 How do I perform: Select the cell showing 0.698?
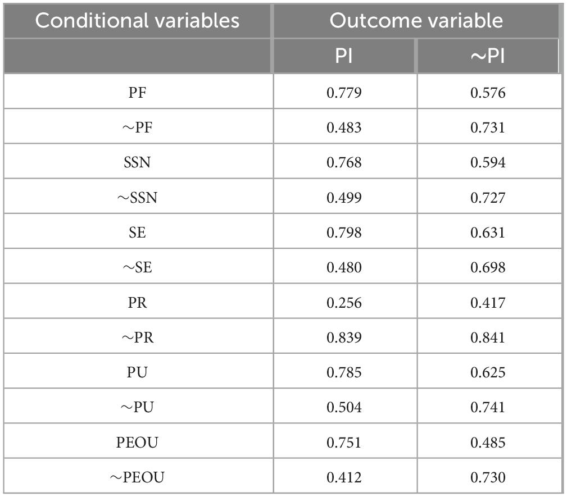tap(488, 267)
